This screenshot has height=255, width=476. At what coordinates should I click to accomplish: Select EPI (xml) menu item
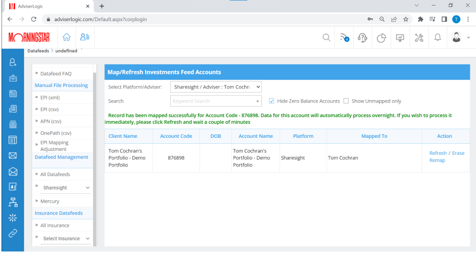pos(50,98)
